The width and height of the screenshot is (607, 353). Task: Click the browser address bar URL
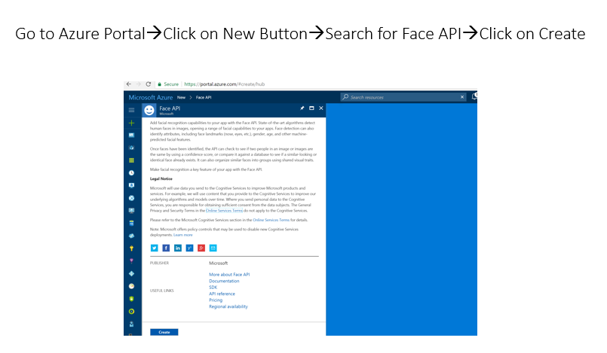click(x=228, y=84)
